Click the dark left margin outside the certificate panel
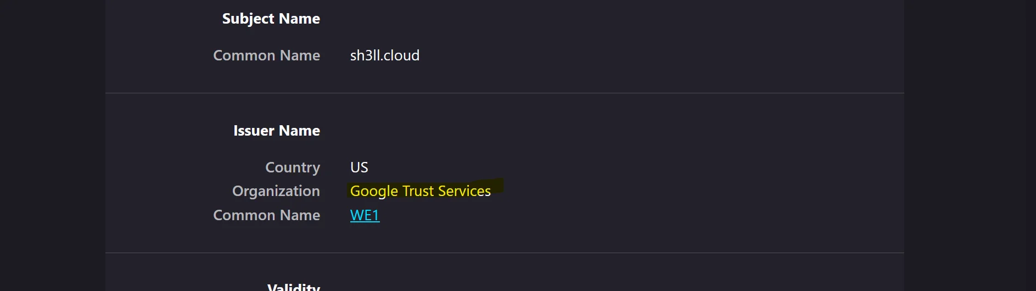1036x291 pixels. (53, 145)
